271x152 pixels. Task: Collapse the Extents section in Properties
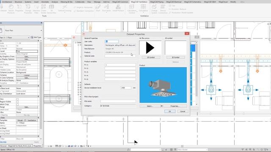coord(39,96)
